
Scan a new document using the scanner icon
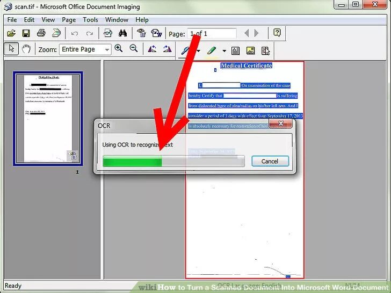click(x=56, y=33)
